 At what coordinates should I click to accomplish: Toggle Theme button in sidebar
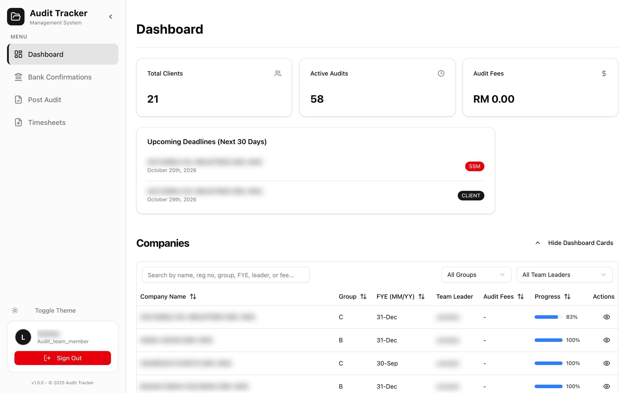(63, 310)
